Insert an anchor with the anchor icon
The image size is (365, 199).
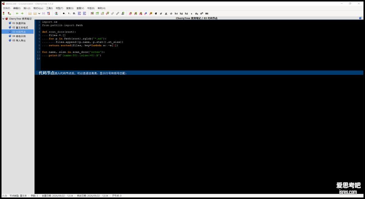[x=123, y=13]
